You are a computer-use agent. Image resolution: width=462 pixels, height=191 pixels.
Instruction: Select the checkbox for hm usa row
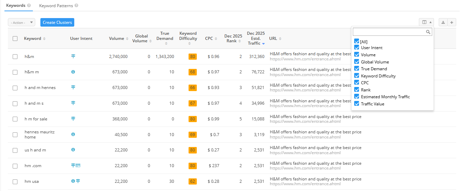[15, 181]
